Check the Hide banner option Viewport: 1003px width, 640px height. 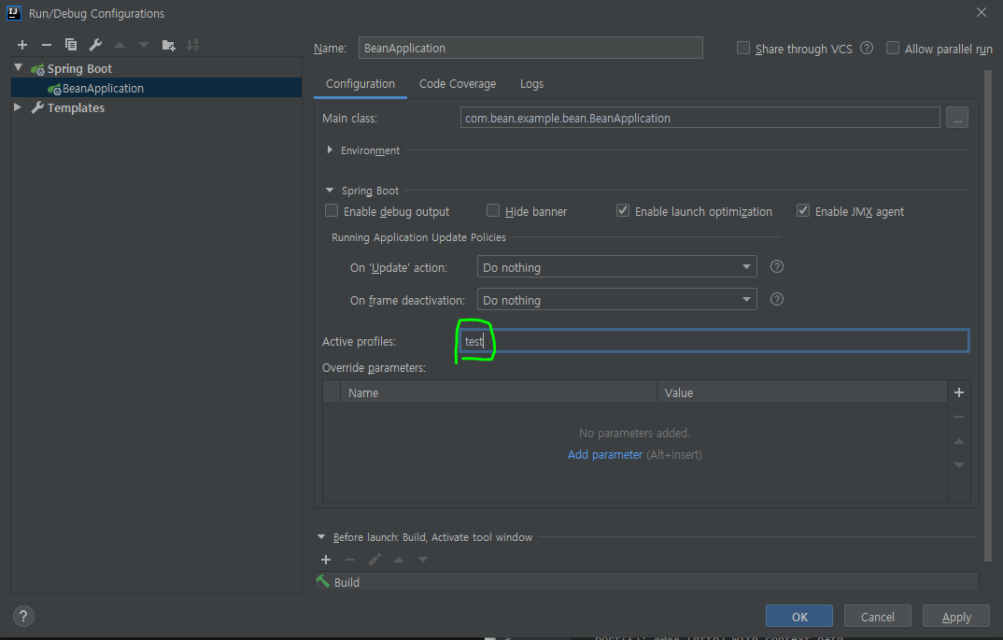tap(493, 210)
